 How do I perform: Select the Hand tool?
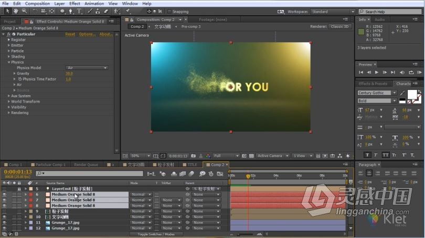point(16,11)
